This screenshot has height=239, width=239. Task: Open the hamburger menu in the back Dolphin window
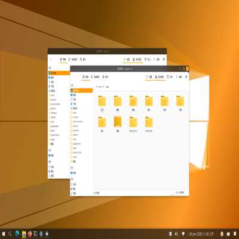[x=164, y=59]
